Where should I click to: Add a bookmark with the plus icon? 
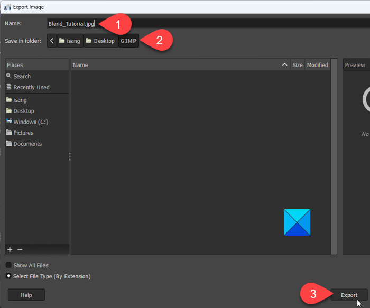tap(10, 249)
